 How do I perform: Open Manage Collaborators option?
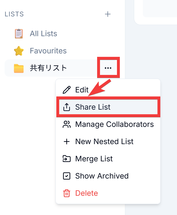tap(108, 124)
